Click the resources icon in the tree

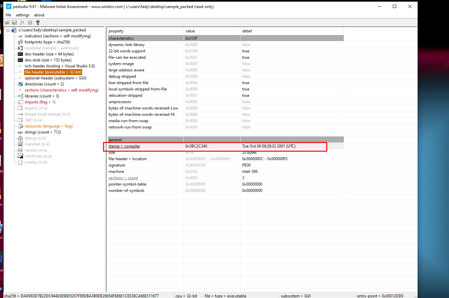[x=20, y=126]
